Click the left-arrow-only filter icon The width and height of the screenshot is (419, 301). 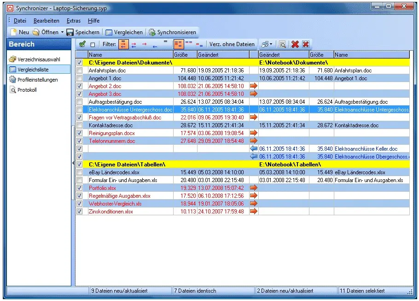155,46
